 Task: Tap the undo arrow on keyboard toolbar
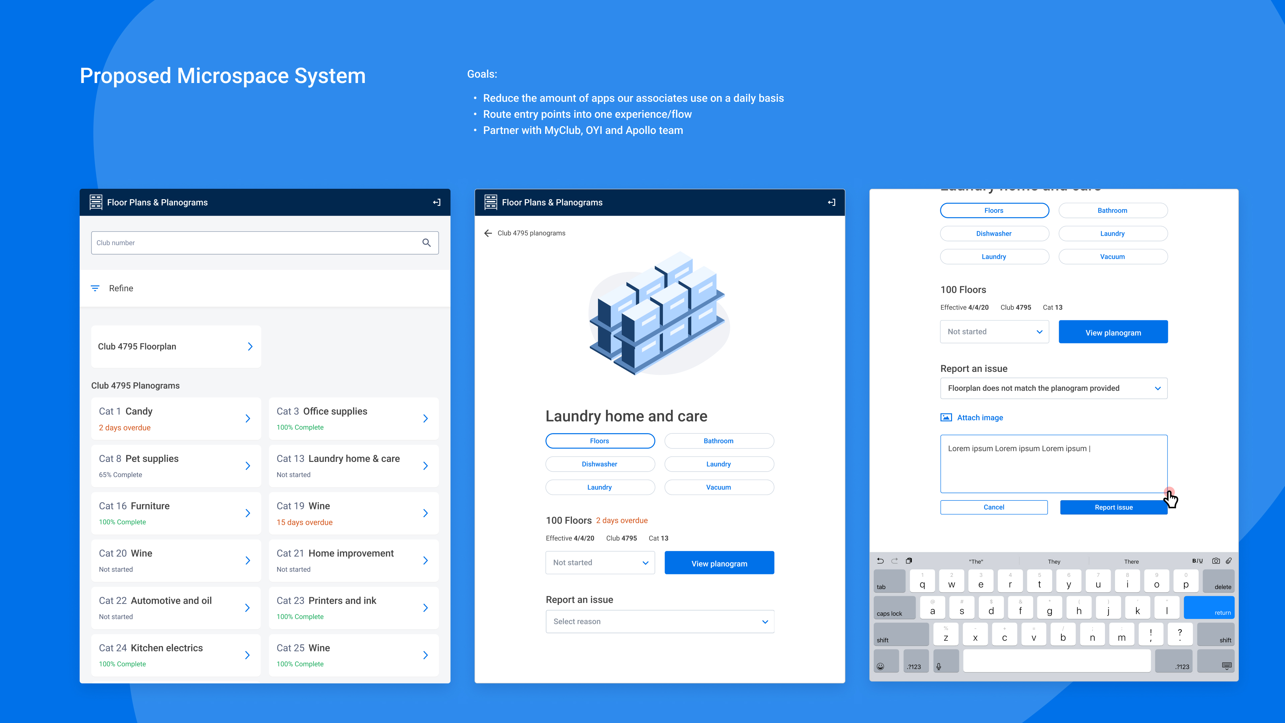pos(880,561)
